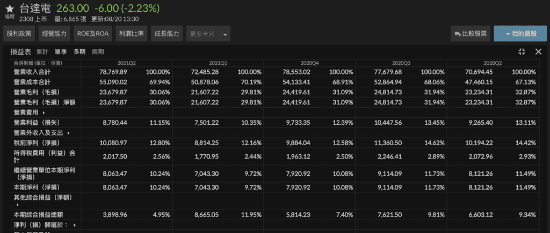Click the star icon to track 台達電
This screenshot has width=550, height=233.
10,9
